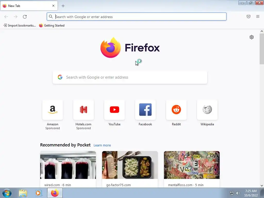
Task: Open the Windows Start menu
Action: click(7, 193)
